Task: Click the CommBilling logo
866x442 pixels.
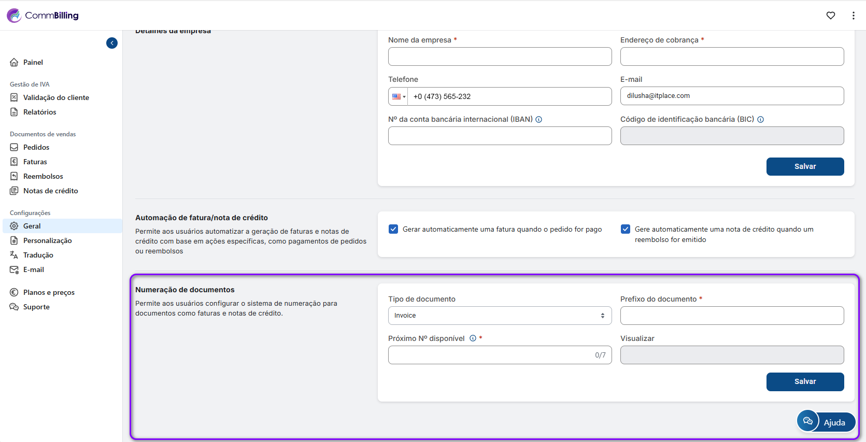Action: (42, 16)
